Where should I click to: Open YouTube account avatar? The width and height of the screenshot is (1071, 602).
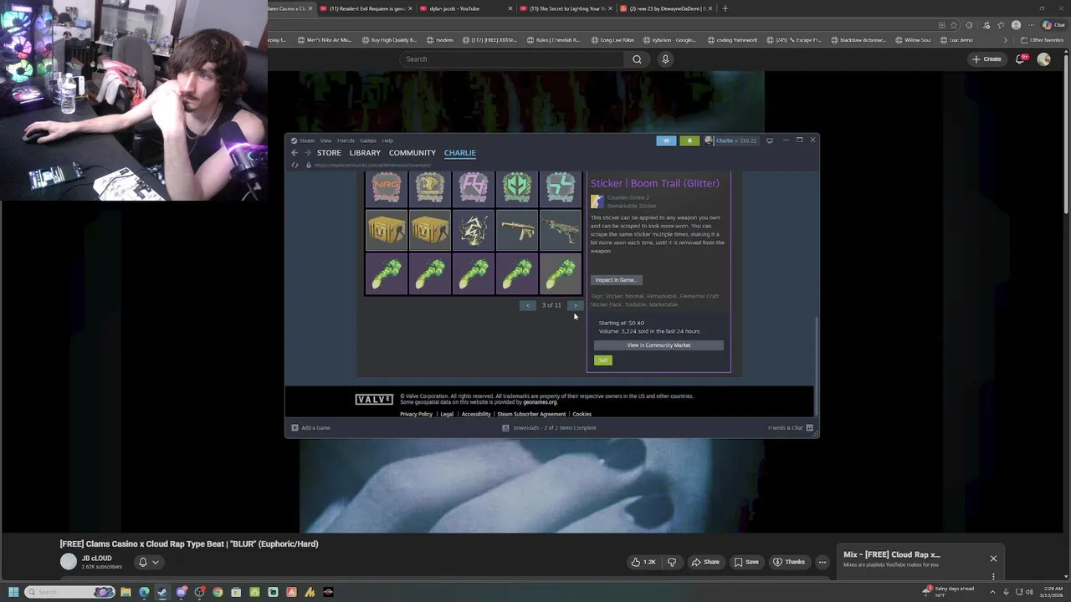coord(1043,59)
